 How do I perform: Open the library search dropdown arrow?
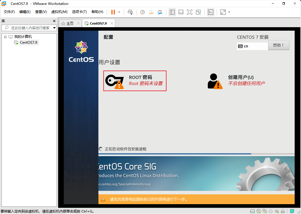pos(54,28)
